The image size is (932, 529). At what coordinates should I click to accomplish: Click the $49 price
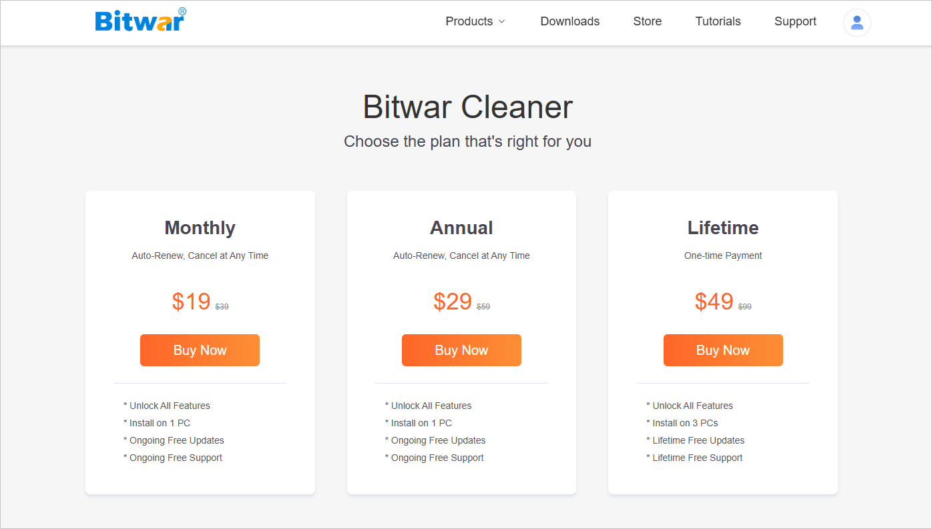(714, 302)
